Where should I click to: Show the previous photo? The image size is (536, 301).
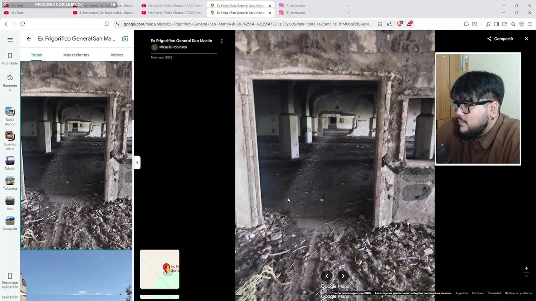click(327, 275)
